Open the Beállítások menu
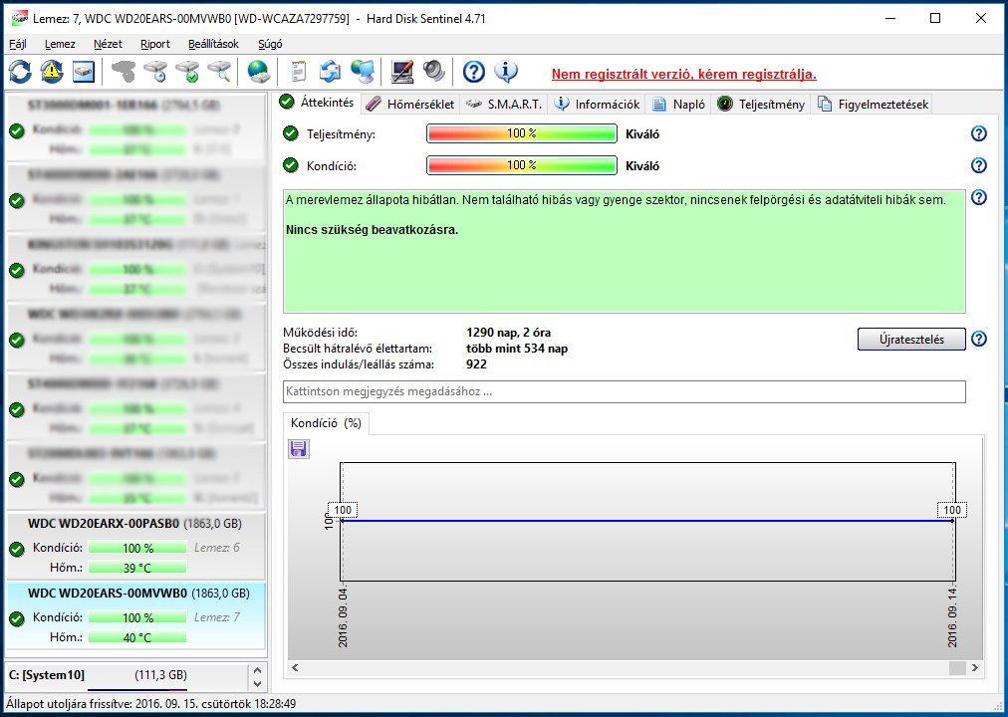 213,44
